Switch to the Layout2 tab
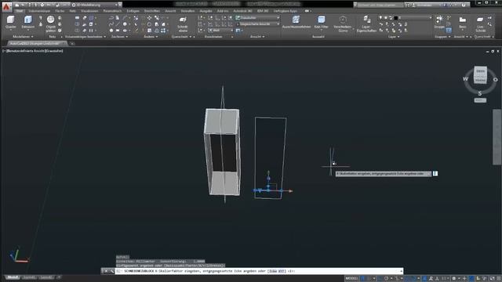Image resolution: width=502 pixels, height=282 pixels. (45, 277)
